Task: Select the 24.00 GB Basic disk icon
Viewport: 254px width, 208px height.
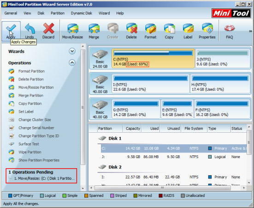Action: point(100,55)
